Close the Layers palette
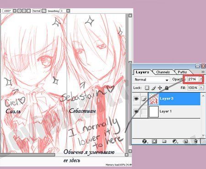Viewport: 206px width, 169px height. coord(203,66)
